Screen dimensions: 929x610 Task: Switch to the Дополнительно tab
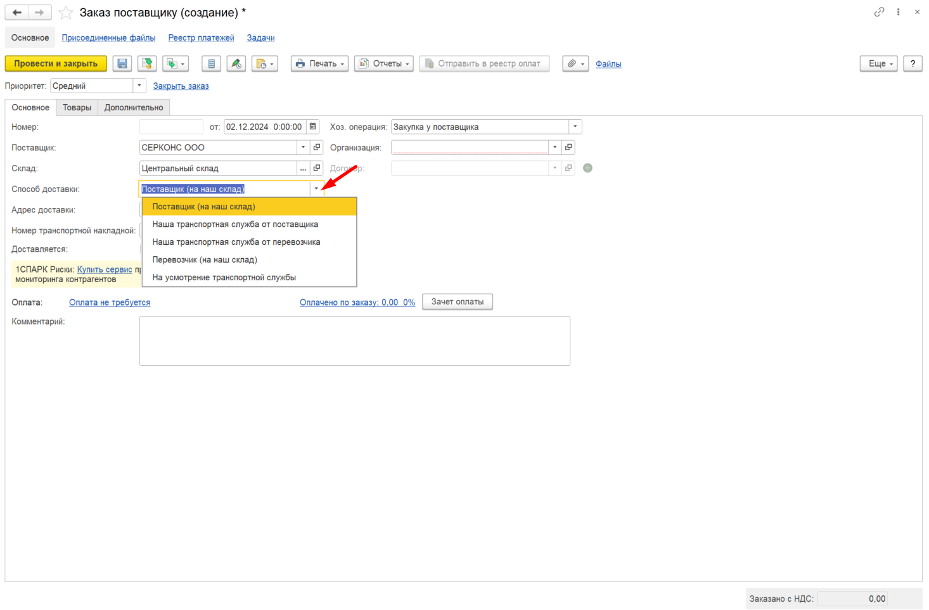coord(134,108)
